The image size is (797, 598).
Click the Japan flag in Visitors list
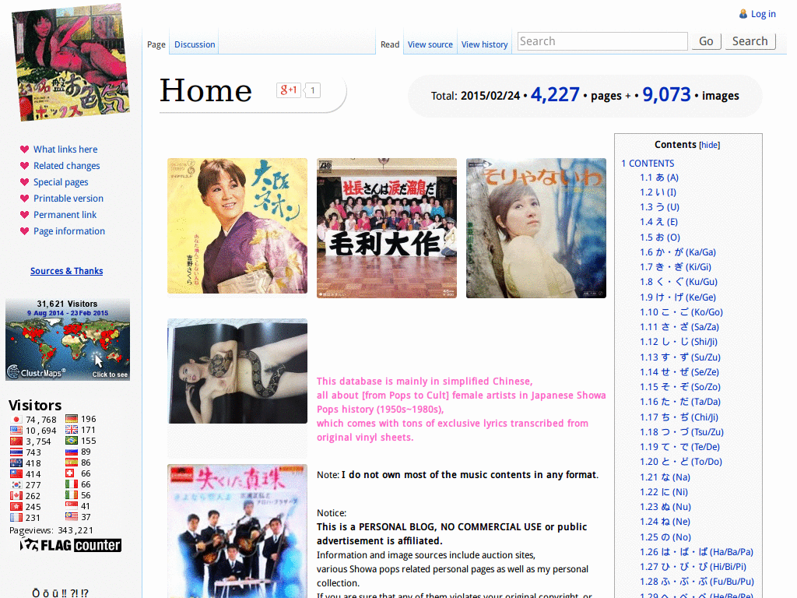16,420
